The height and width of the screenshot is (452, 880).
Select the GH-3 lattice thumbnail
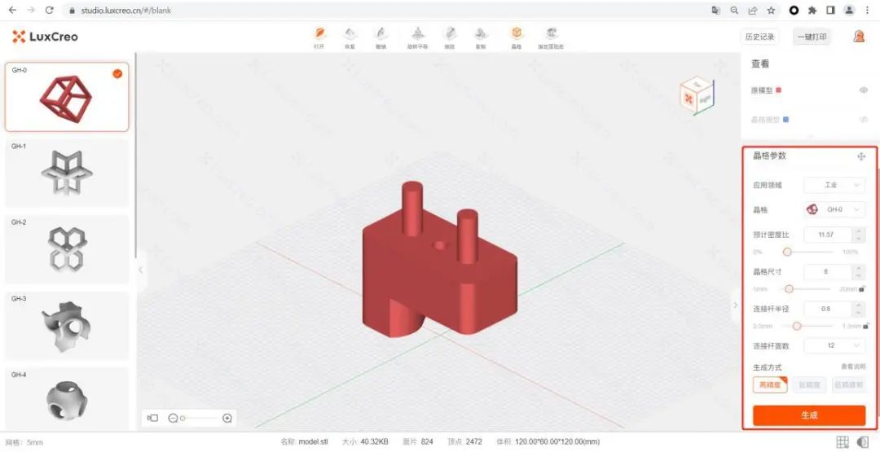pos(67,325)
